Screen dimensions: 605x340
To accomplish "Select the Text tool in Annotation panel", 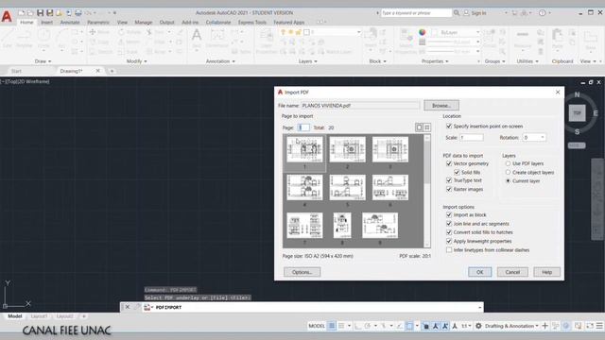I will 197,38.
